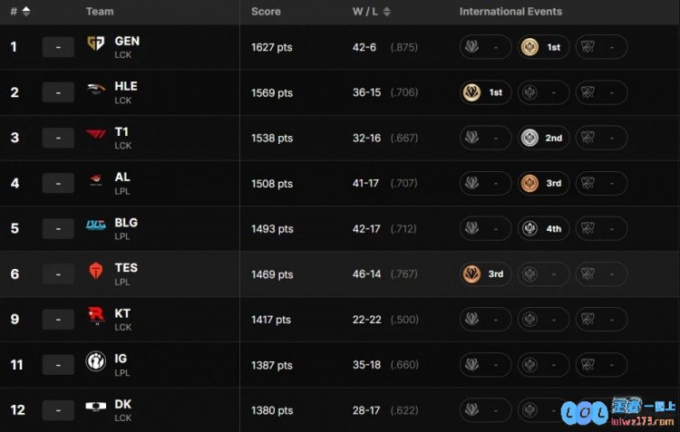
Task: Click TES's 3rd place bronze badge
Action: click(x=485, y=274)
